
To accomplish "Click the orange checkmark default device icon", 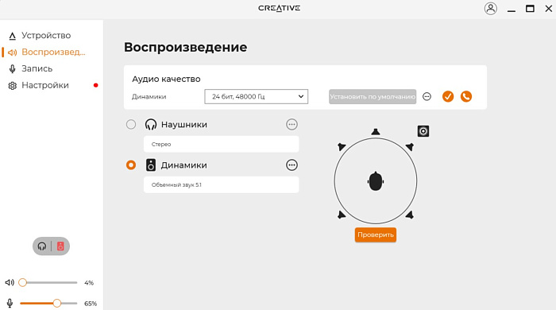I will pos(448,96).
